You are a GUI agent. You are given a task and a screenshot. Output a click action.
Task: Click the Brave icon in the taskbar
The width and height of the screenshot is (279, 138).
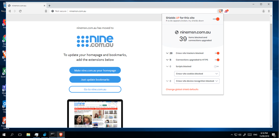pos(61,135)
